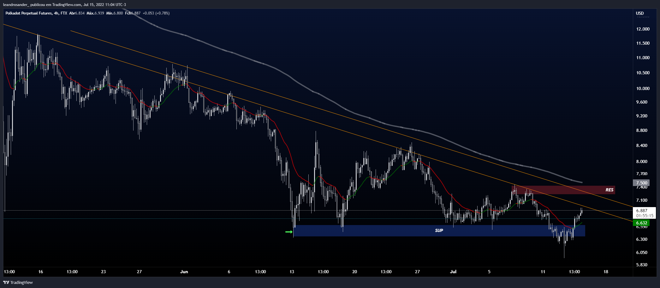Click the '8.000' price axis label
Screen dimensions: 660x288
tap(642, 161)
